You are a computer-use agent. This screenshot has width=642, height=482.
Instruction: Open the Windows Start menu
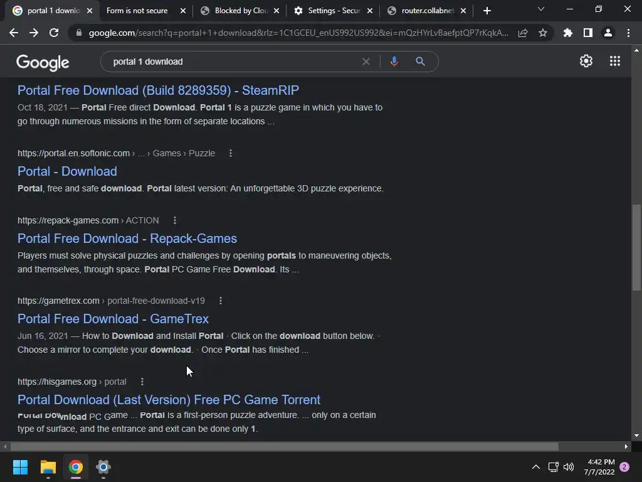point(20,467)
